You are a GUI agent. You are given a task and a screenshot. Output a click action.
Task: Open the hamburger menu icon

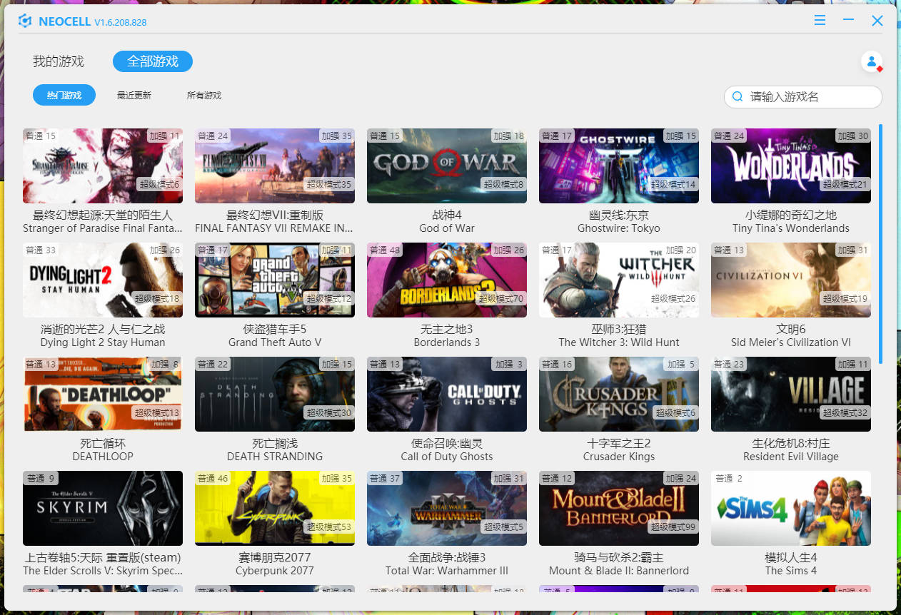pyautogui.click(x=820, y=21)
